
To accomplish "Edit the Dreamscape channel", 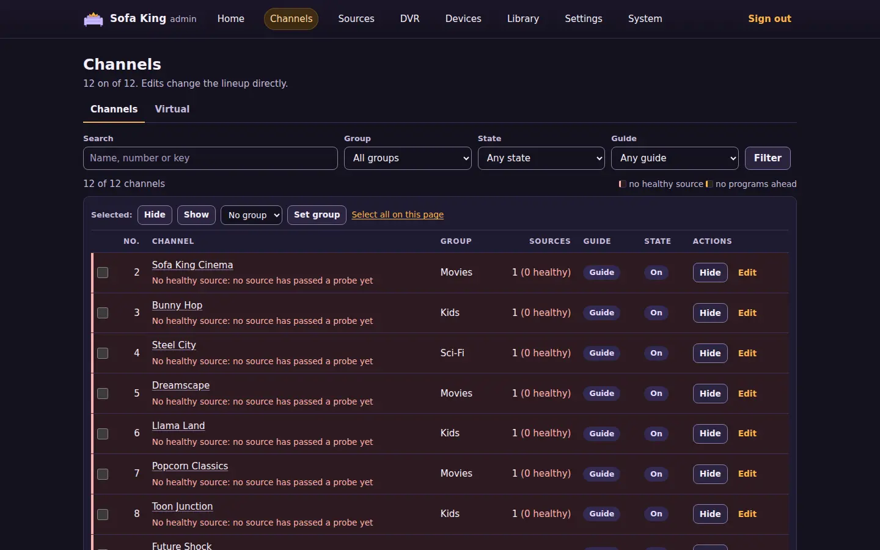I will pos(747,394).
